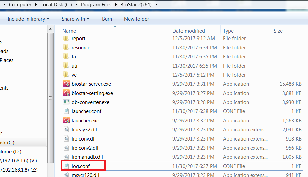The image size is (308, 177).
Task: Click the BioStar 2(x64) breadcrumb
Action: click(136, 4)
